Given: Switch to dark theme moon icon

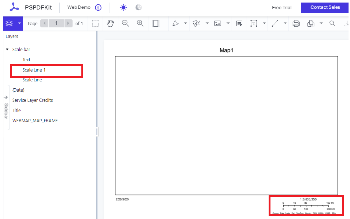Looking at the screenshot, I should tap(139, 7).
